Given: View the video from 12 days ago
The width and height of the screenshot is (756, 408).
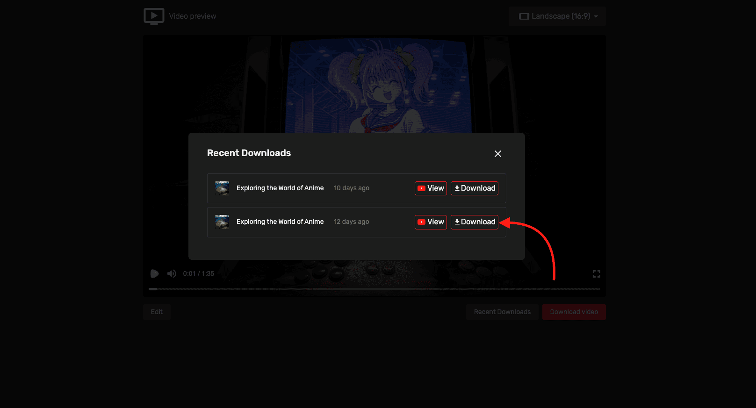Looking at the screenshot, I should pyautogui.click(x=431, y=222).
